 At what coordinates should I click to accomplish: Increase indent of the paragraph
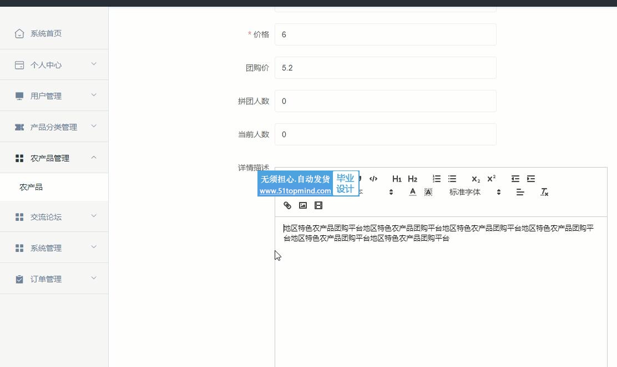(x=531, y=179)
